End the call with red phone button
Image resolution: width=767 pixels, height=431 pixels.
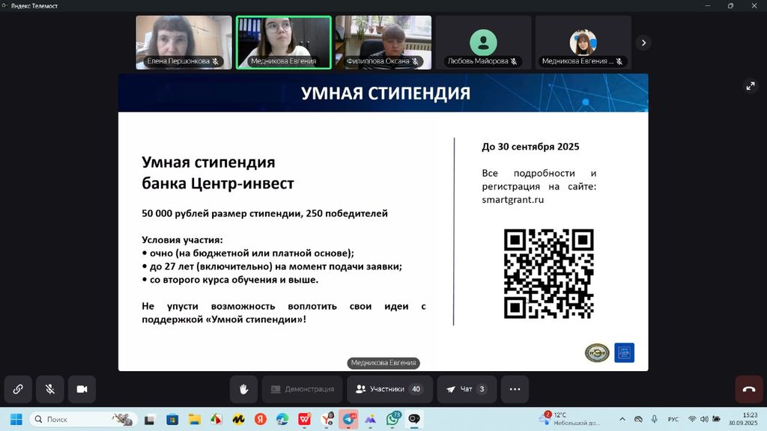pos(748,389)
